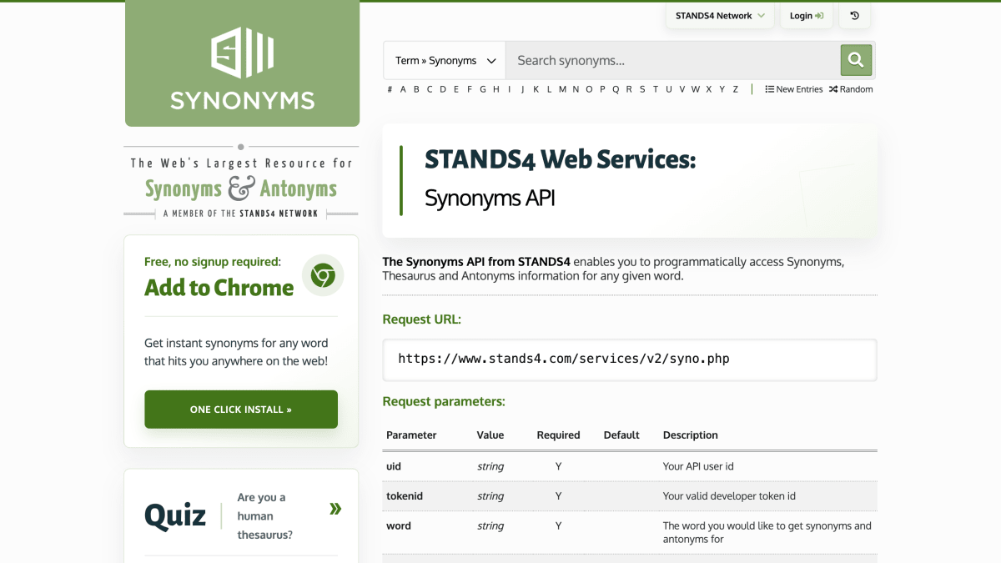Viewport: 1001px width, 563px height.
Task: Browse synonyms under letter D
Action: pyautogui.click(x=443, y=89)
